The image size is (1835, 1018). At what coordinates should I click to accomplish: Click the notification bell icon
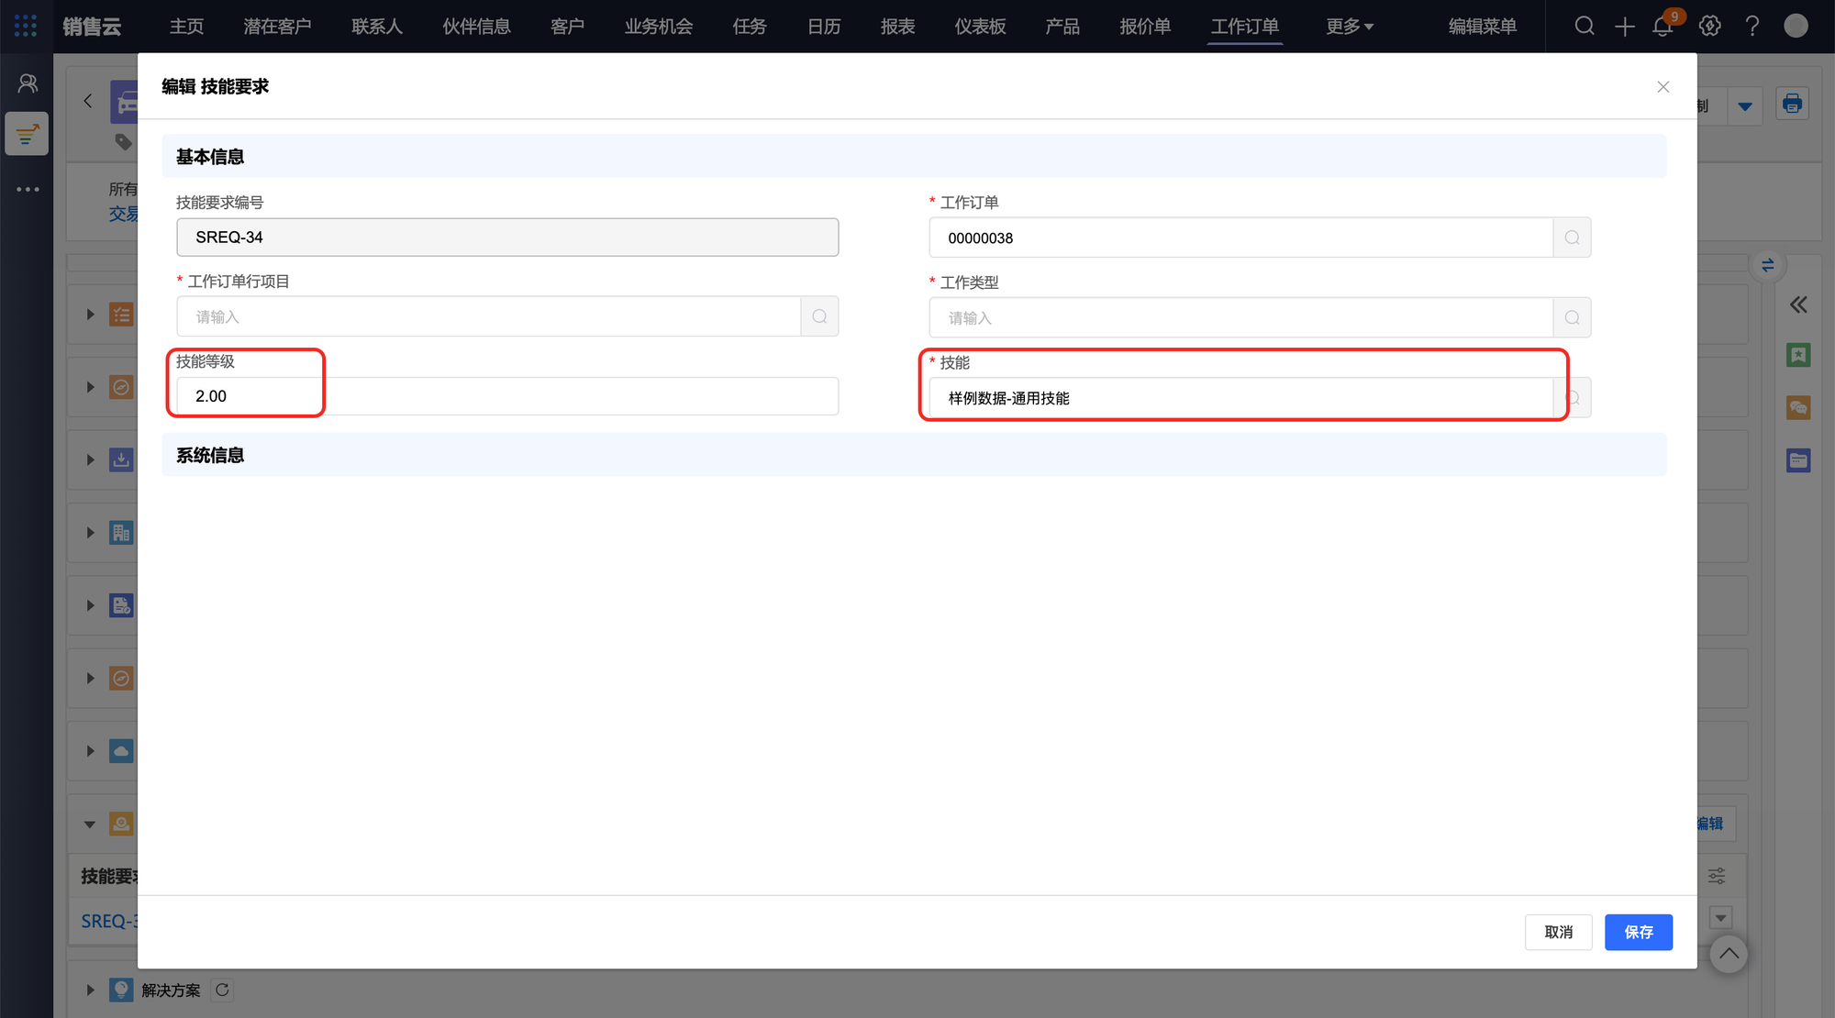1663,27
